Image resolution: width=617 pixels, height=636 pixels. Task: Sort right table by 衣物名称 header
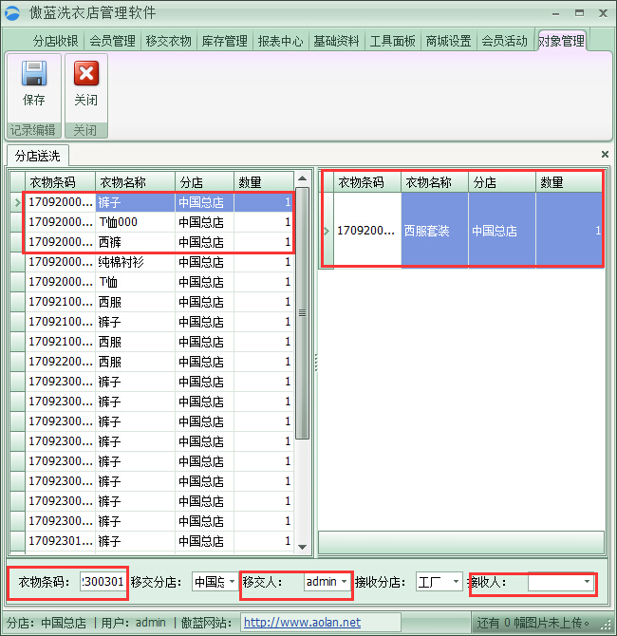pos(435,182)
